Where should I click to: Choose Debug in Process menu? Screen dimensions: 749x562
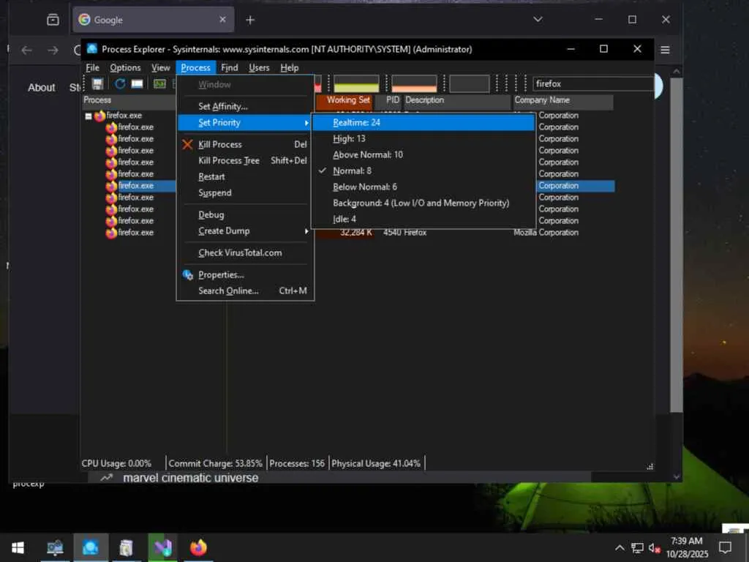click(x=245, y=215)
